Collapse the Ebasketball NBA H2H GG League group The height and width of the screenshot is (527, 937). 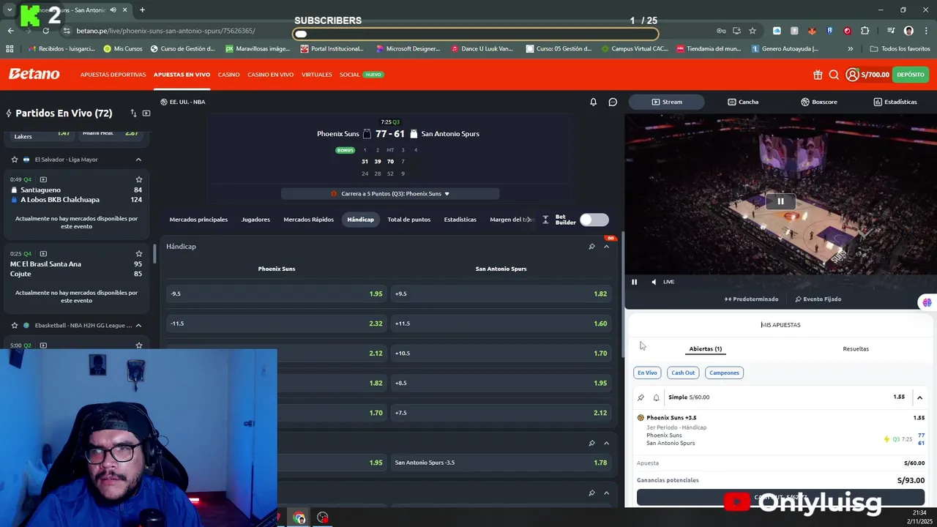[x=138, y=325]
